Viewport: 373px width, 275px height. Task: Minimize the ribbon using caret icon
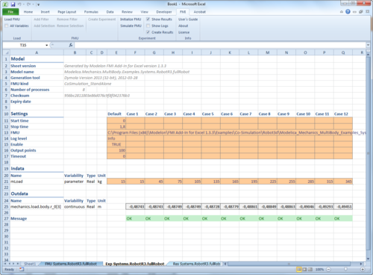pyautogui.click(x=342, y=12)
